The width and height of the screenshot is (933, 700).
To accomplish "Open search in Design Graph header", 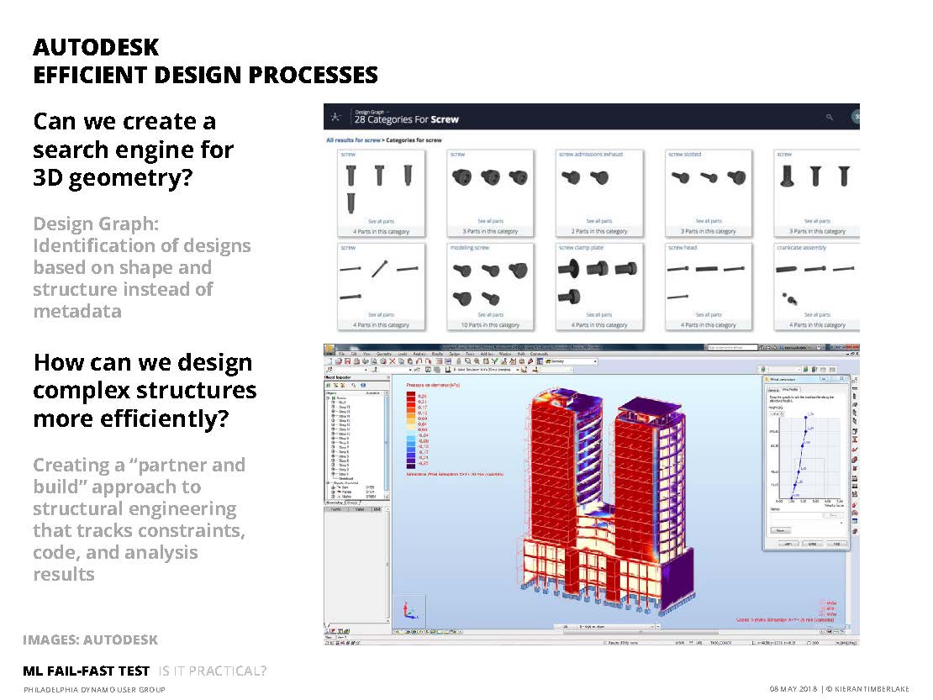I will click(829, 117).
